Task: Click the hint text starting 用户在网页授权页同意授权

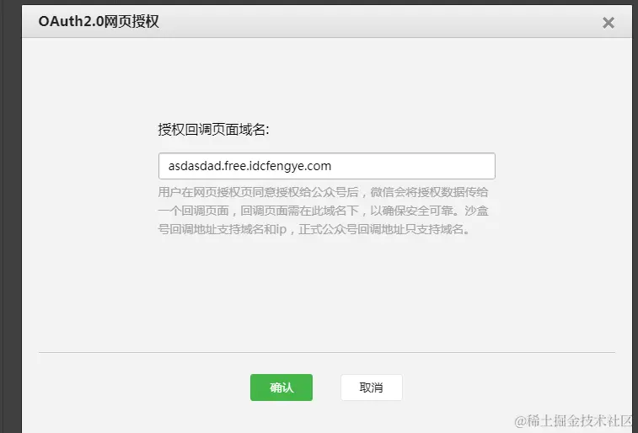Action: pos(323,211)
